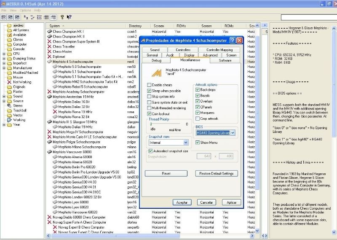Open the General tab
Viewport: 337px width, 240px height.
(x=152, y=55)
